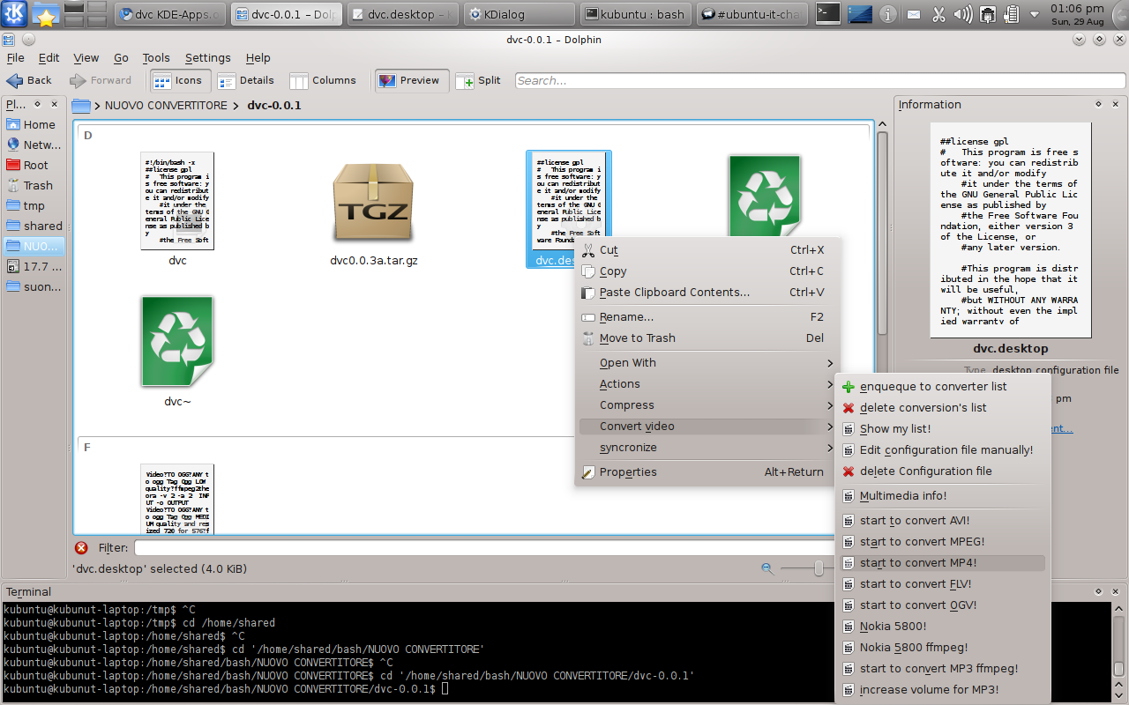This screenshot has width=1129, height=705.
Task: Click start to convert OGV!
Action: pos(942,605)
